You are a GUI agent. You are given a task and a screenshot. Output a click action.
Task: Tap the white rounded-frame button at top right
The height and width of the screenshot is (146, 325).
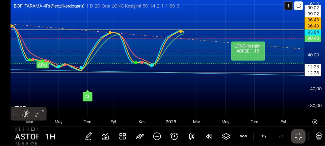(x=298, y=5)
